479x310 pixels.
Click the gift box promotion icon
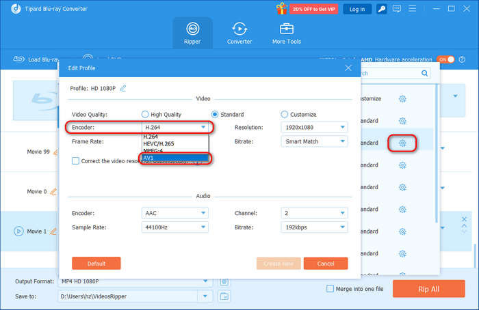(281, 8)
